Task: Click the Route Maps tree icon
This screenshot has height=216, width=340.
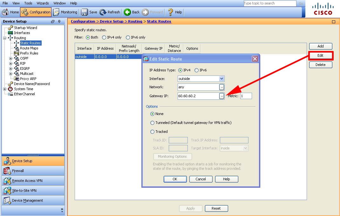Action: click(17, 48)
